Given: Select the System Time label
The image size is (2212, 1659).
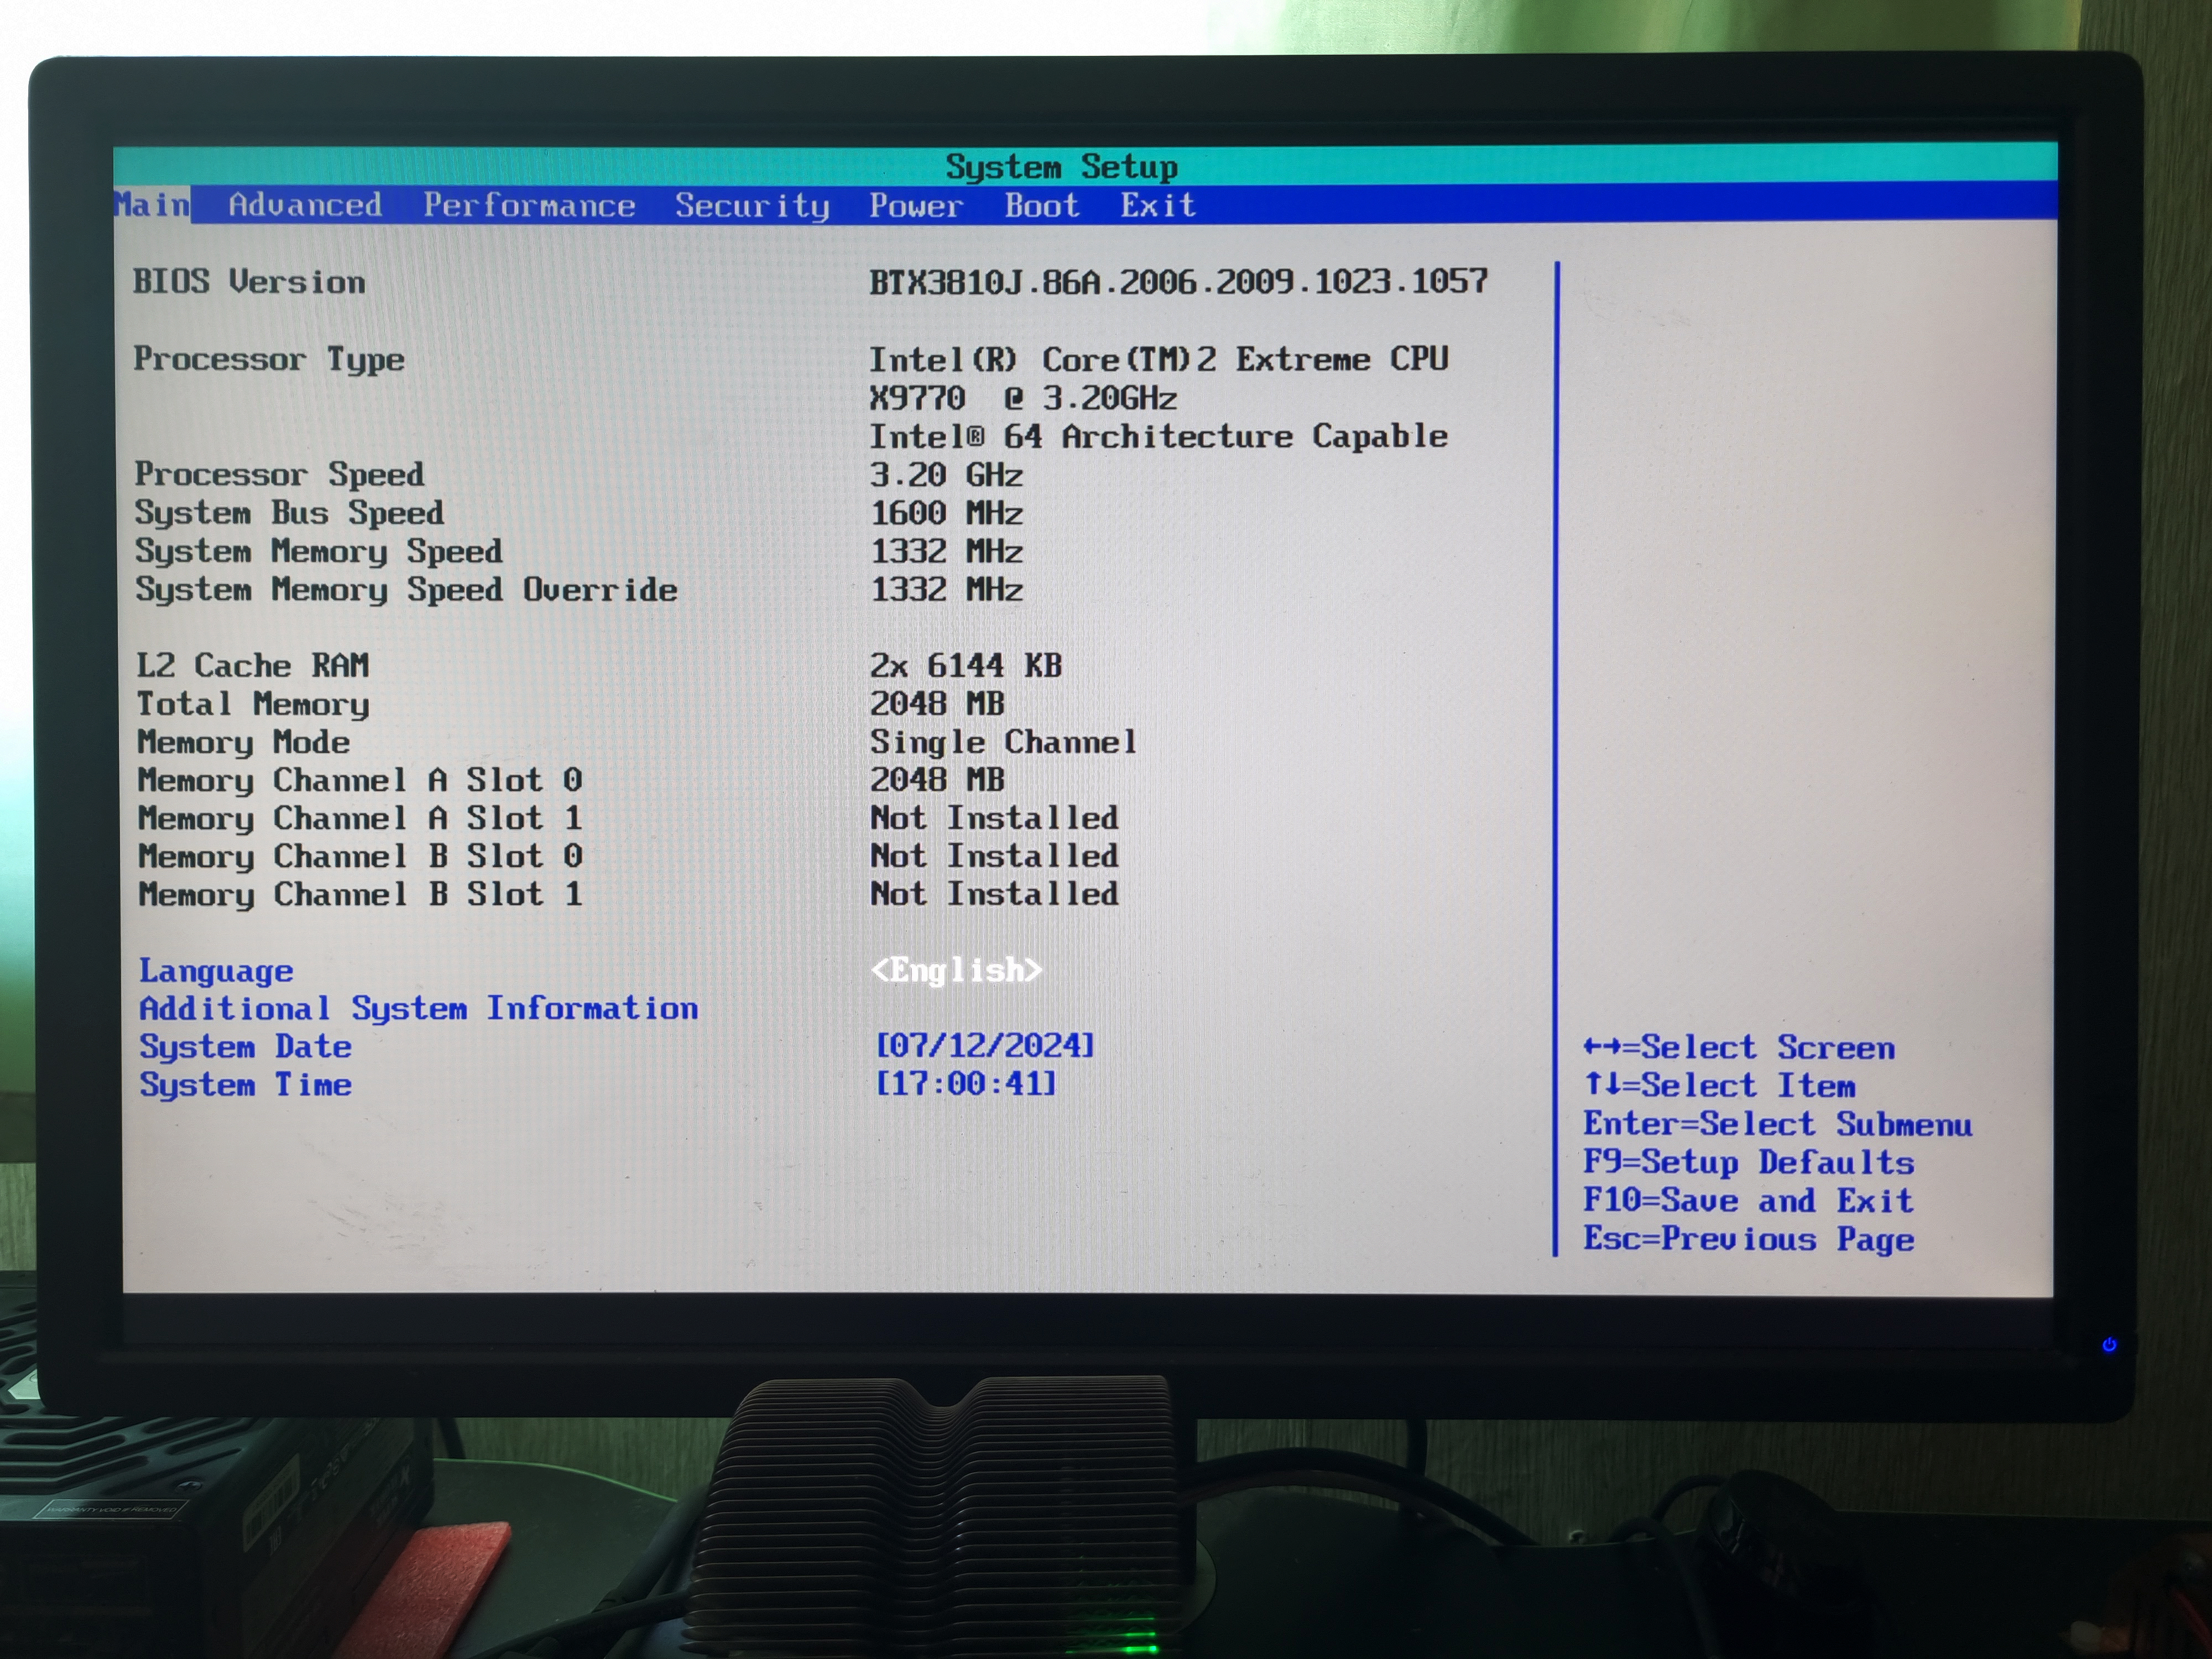Looking at the screenshot, I should [245, 1085].
